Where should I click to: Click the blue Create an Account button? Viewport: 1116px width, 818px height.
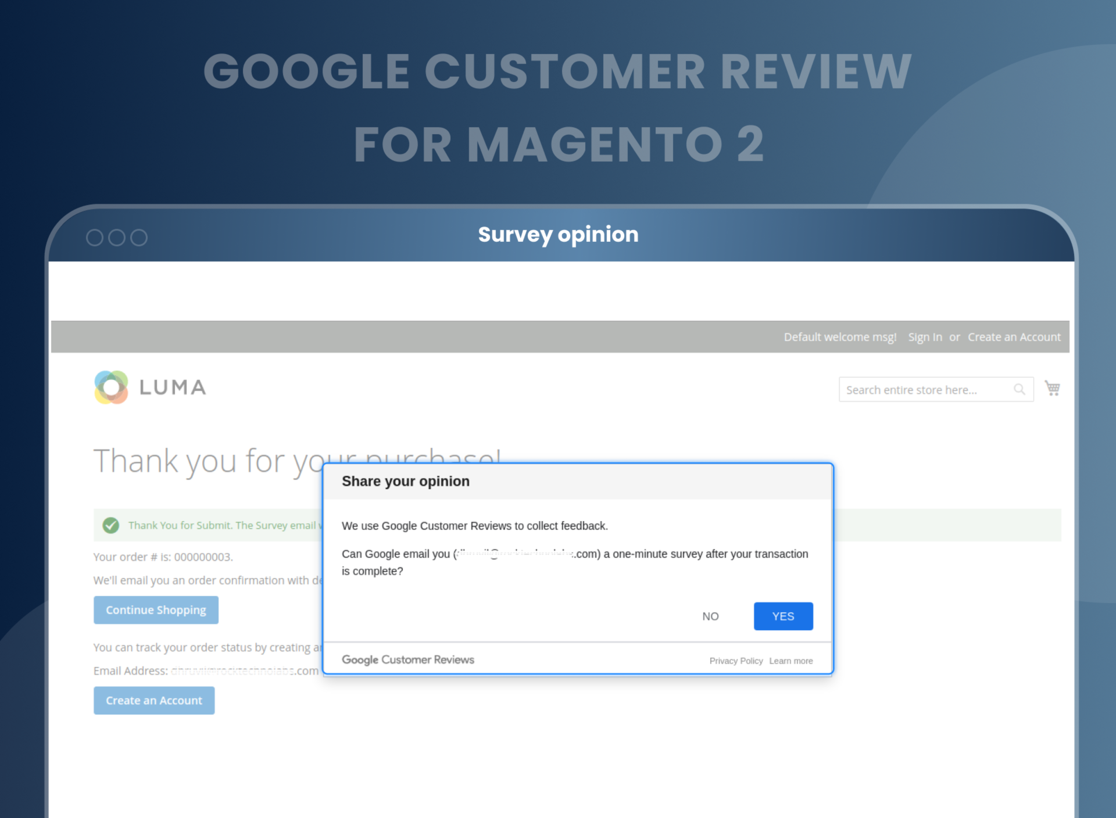pyautogui.click(x=154, y=701)
